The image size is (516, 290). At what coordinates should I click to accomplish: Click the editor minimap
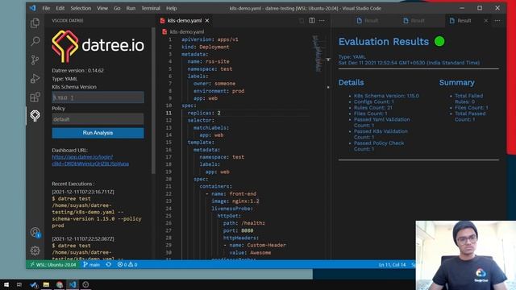[x=318, y=54]
